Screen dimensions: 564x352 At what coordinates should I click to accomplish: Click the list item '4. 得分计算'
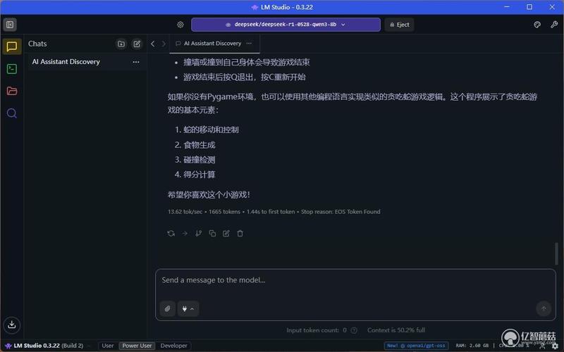[195, 175]
